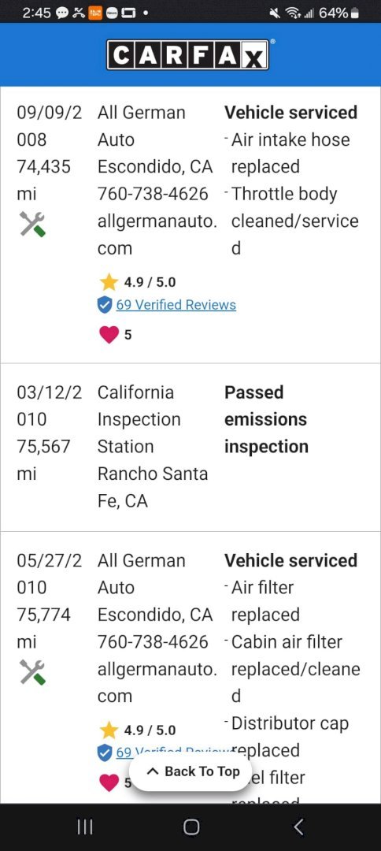Click the wrench service icon for 05/27/2010 record
381x851 pixels.
click(x=32, y=672)
